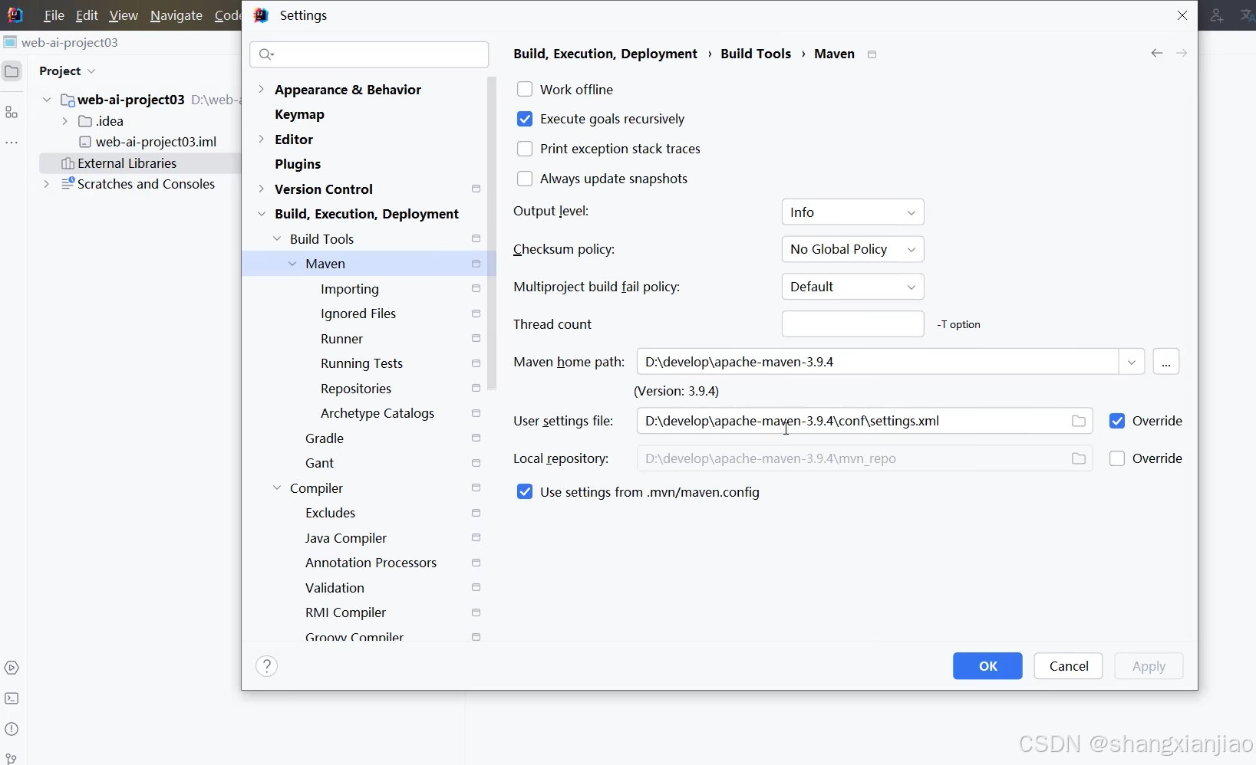Open the Settings help question mark
The height and width of the screenshot is (765, 1256).
(267, 666)
